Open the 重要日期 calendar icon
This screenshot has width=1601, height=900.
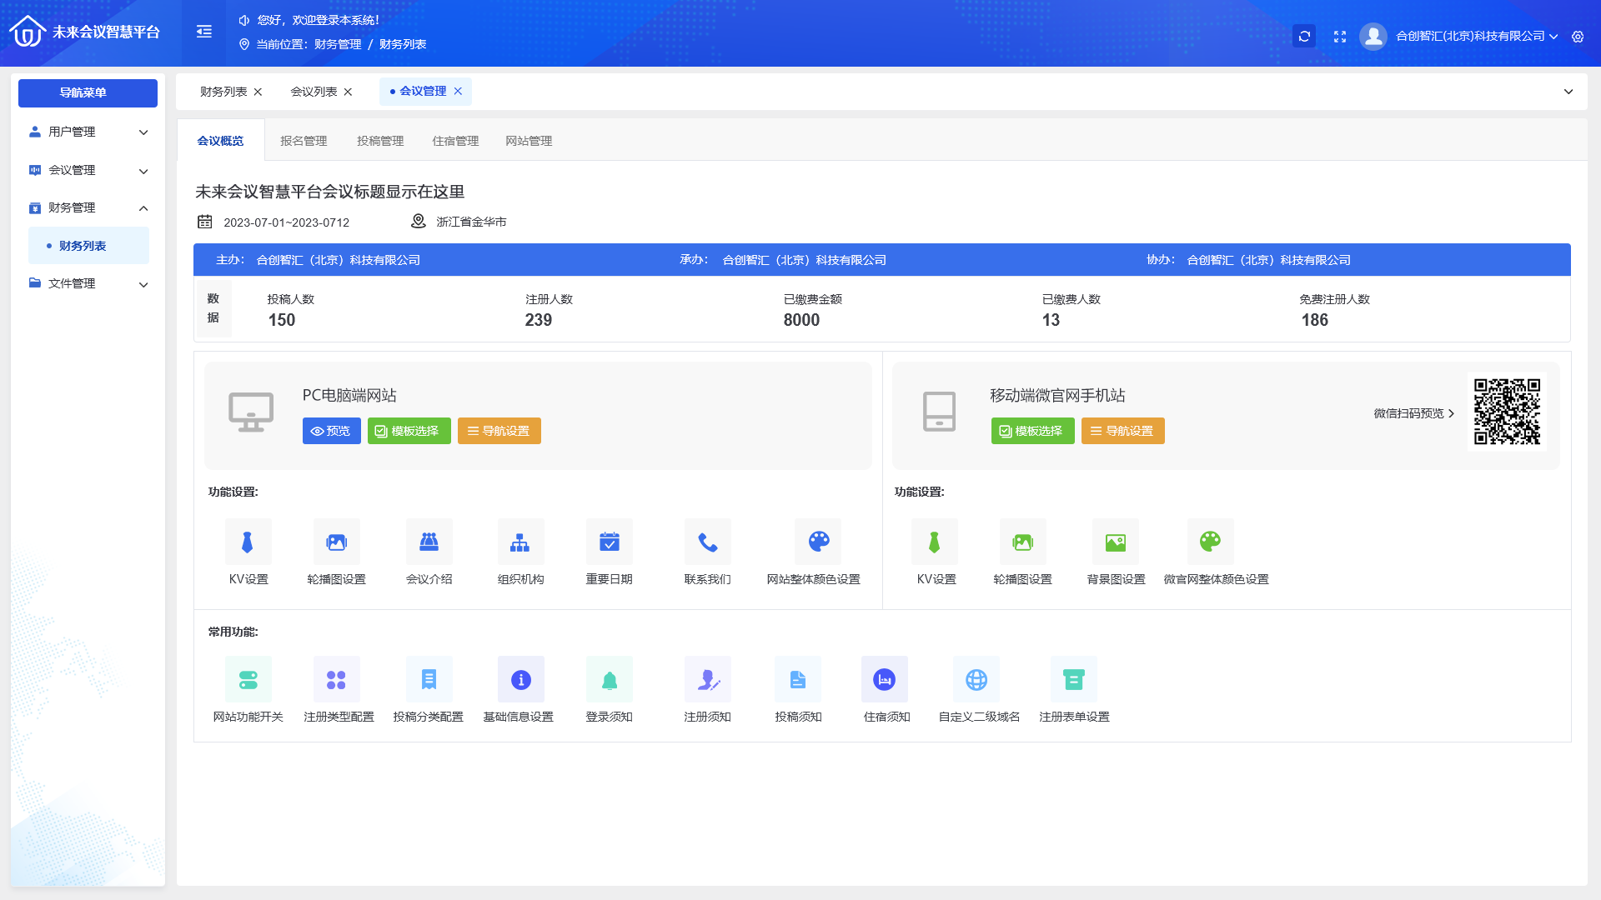click(x=609, y=542)
